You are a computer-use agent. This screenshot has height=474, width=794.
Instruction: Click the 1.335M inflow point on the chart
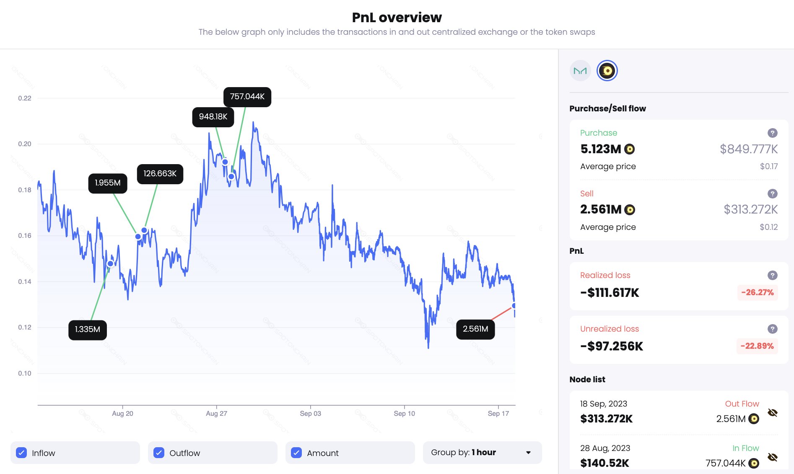(x=110, y=263)
